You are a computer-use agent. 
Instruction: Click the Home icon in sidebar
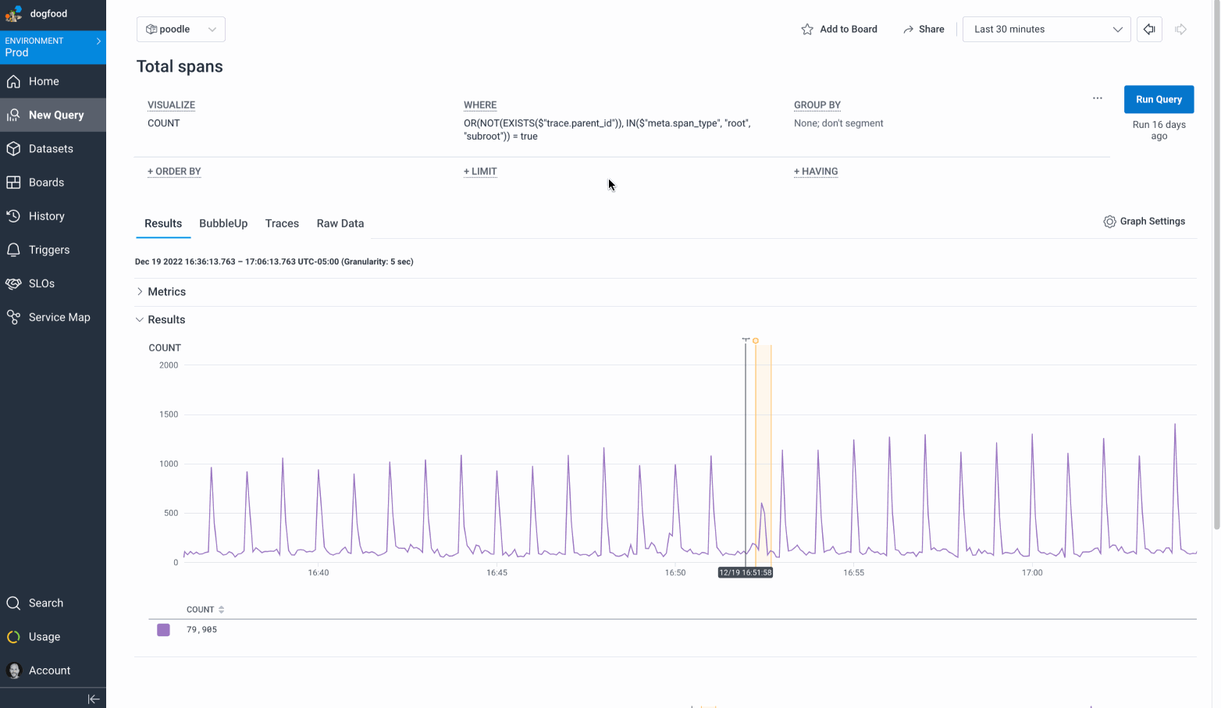(x=13, y=81)
